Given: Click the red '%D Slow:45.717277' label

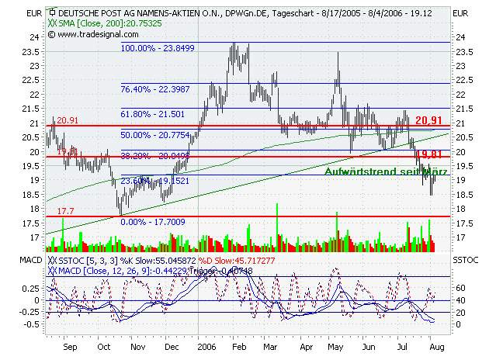Looking at the screenshot, I should tap(237, 261).
